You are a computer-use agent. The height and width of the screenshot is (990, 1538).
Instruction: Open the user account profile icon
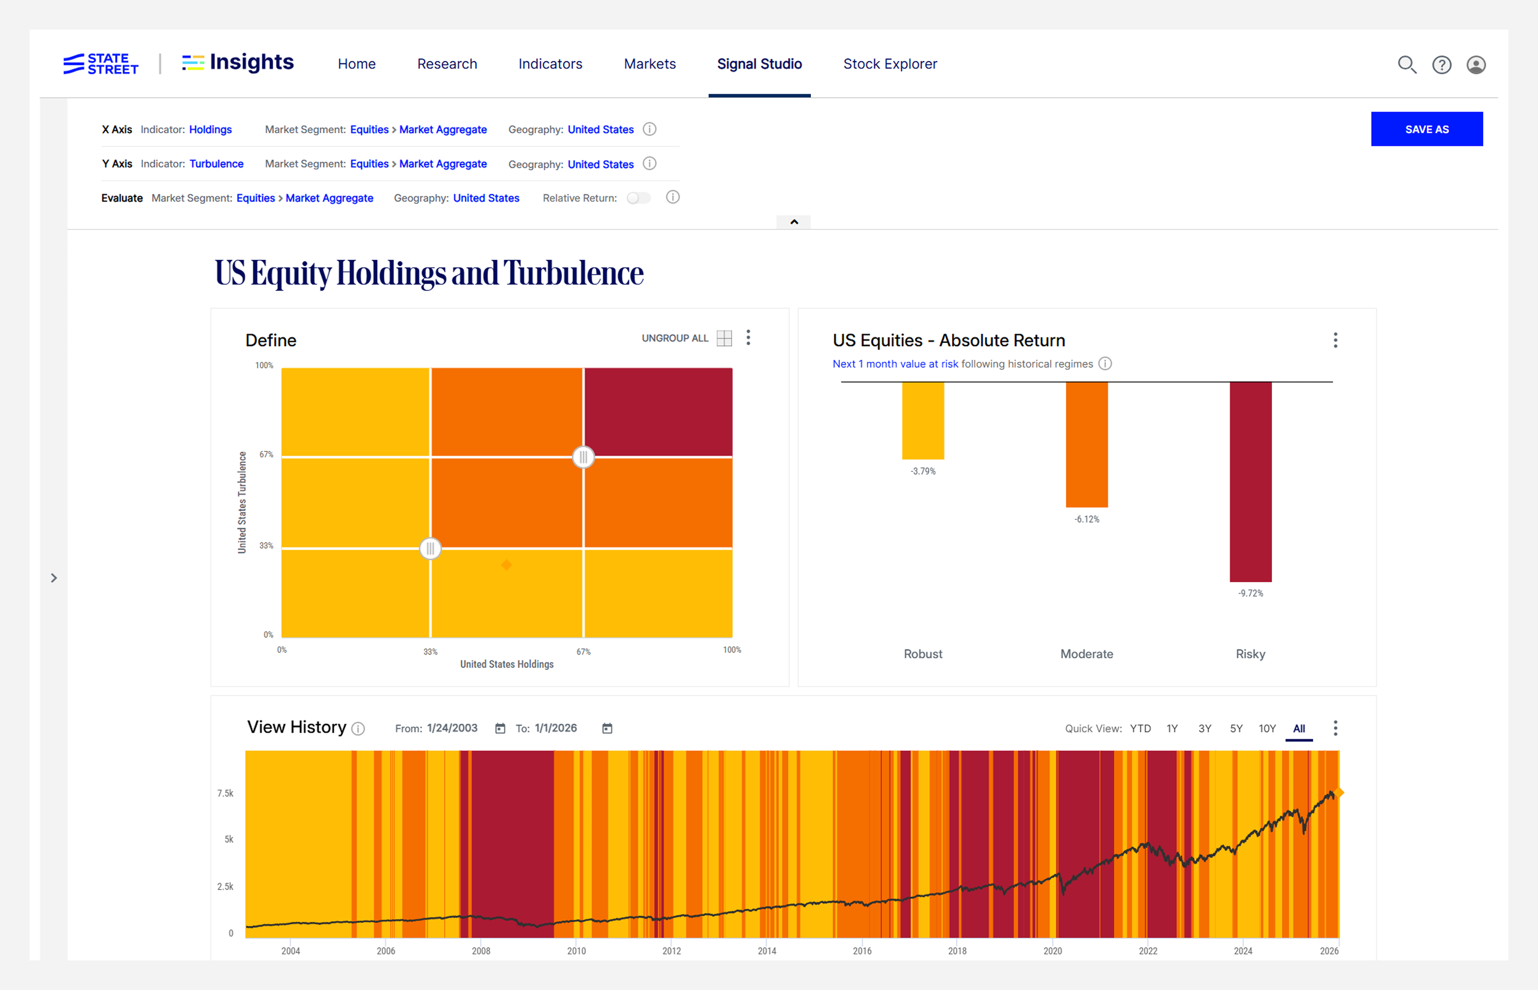click(x=1476, y=65)
